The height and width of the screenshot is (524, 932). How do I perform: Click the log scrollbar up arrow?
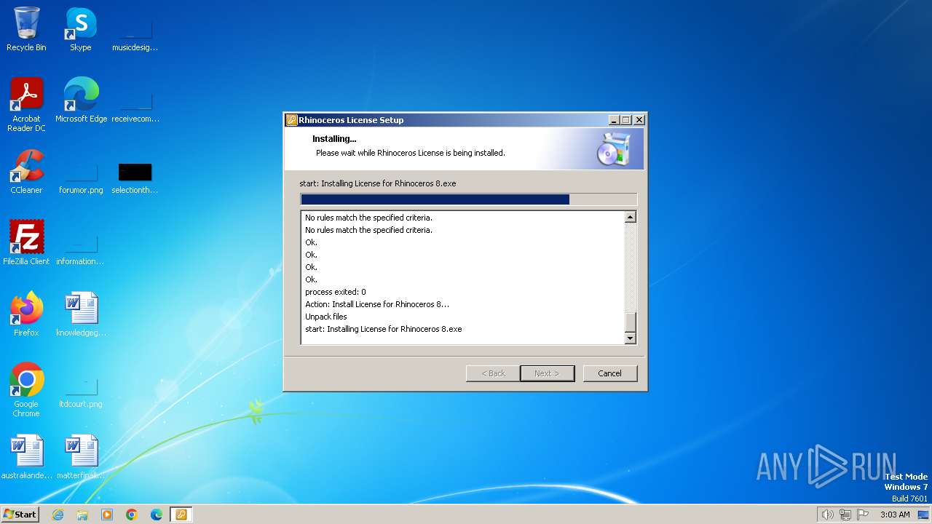click(631, 217)
